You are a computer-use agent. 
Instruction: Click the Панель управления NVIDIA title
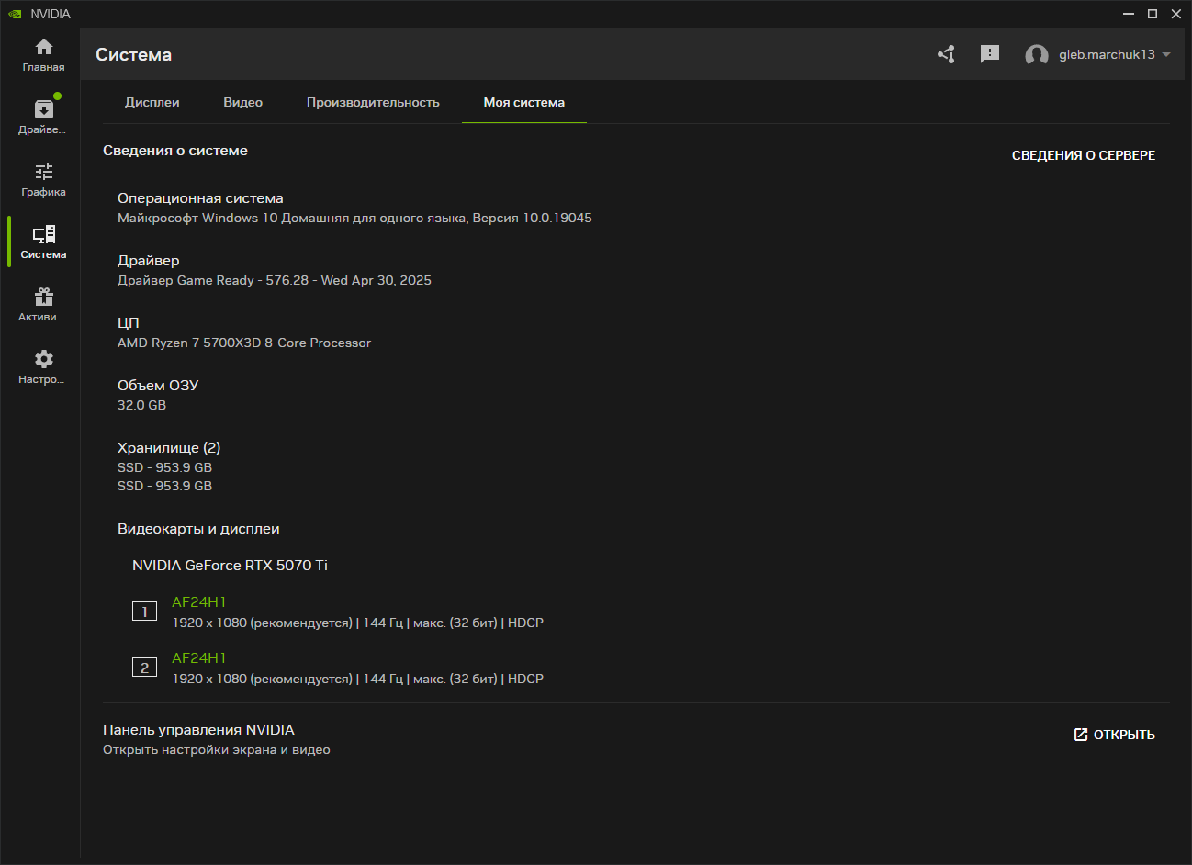pos(198,730)
